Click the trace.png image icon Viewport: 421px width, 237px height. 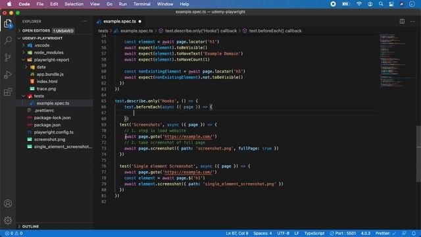pyautogui.click(x=32, y=89)
